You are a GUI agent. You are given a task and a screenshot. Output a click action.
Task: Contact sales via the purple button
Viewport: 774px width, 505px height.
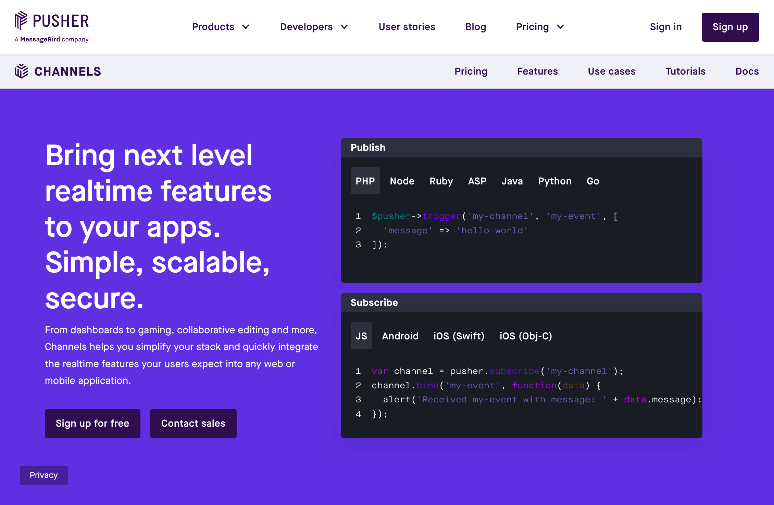click(193, 423)
